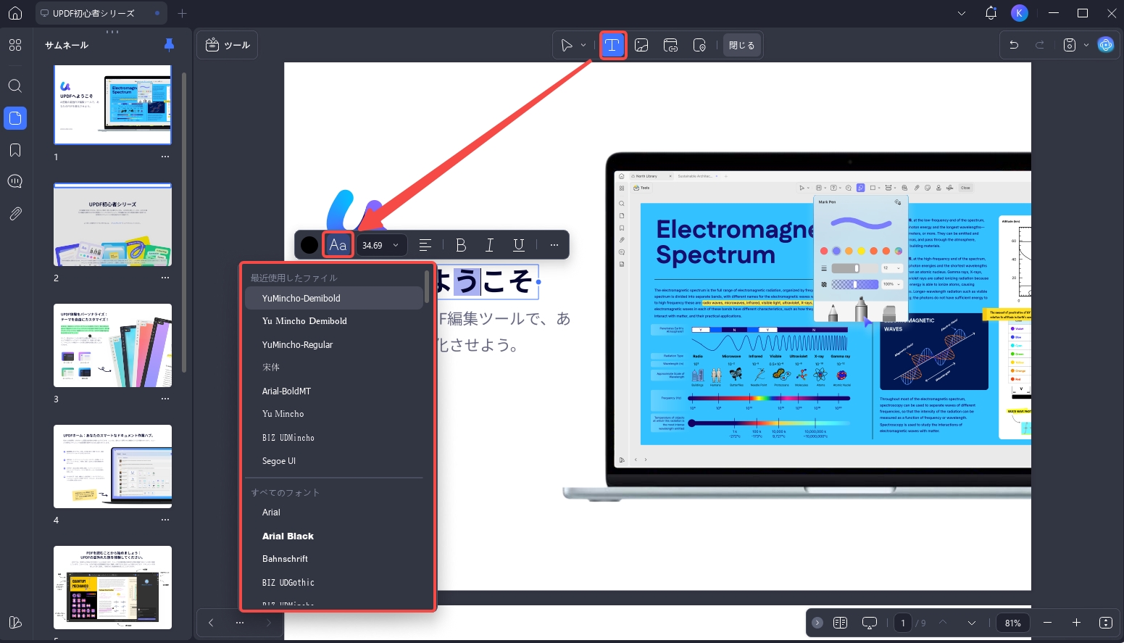Open notifications bell icon

[991, 13]
